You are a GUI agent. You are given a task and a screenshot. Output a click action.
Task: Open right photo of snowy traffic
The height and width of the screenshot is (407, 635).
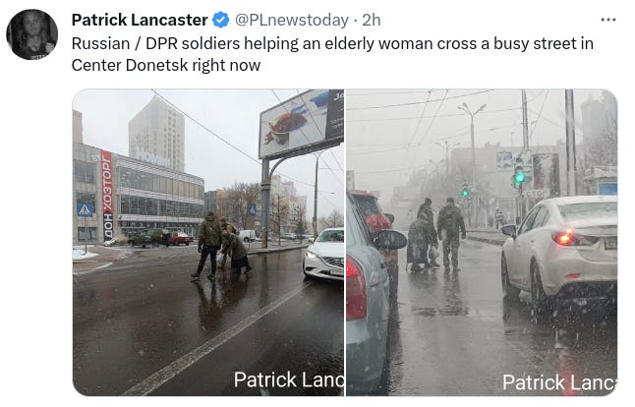(x=482, y=242)
